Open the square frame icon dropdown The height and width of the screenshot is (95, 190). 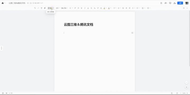tap(143, 8)
